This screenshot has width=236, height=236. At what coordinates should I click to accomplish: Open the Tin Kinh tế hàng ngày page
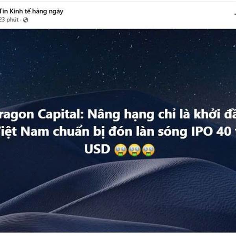[31, 11]
